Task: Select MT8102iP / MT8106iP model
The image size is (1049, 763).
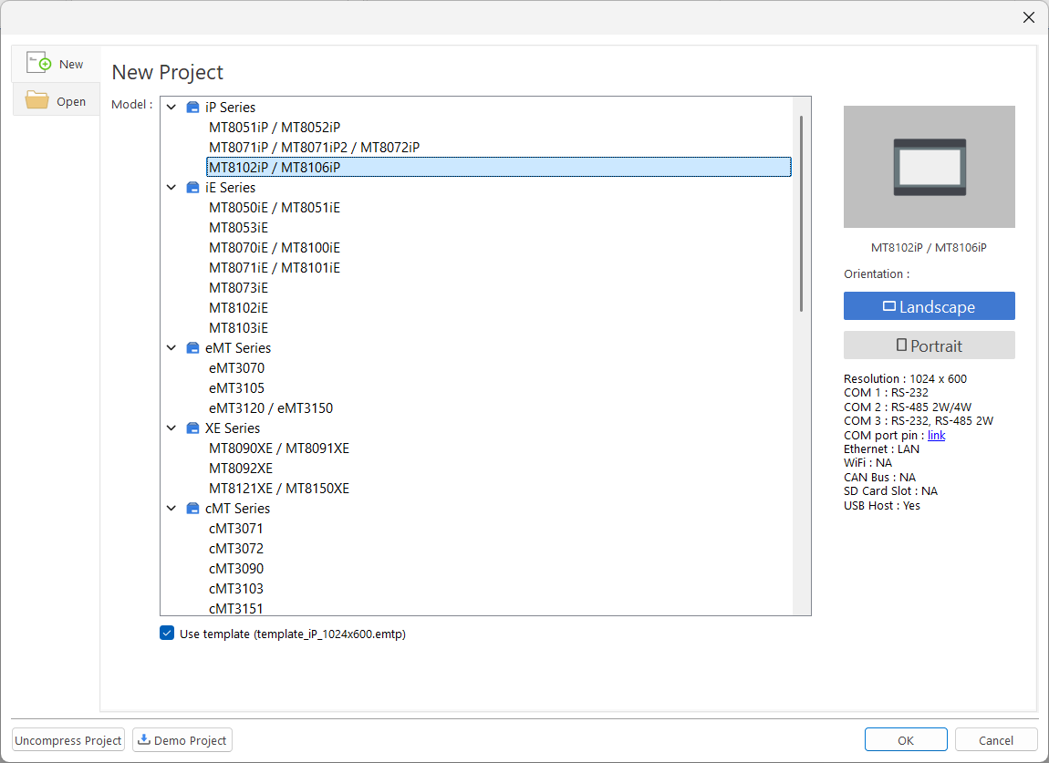Action: tap(498, 167)
